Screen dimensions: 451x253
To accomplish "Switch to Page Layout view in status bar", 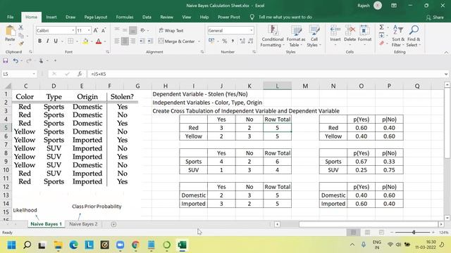I will tap(367, 233).
